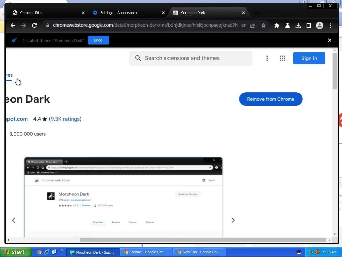
Task: Remove the theme with Remove from Chrome
Action: (x=271, y=99)
